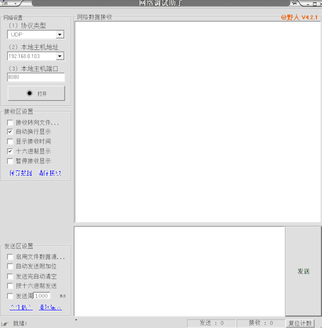This screenshot has height=328, width=322.
Task: Click the 就绪! status text
Action: (20, 323)
